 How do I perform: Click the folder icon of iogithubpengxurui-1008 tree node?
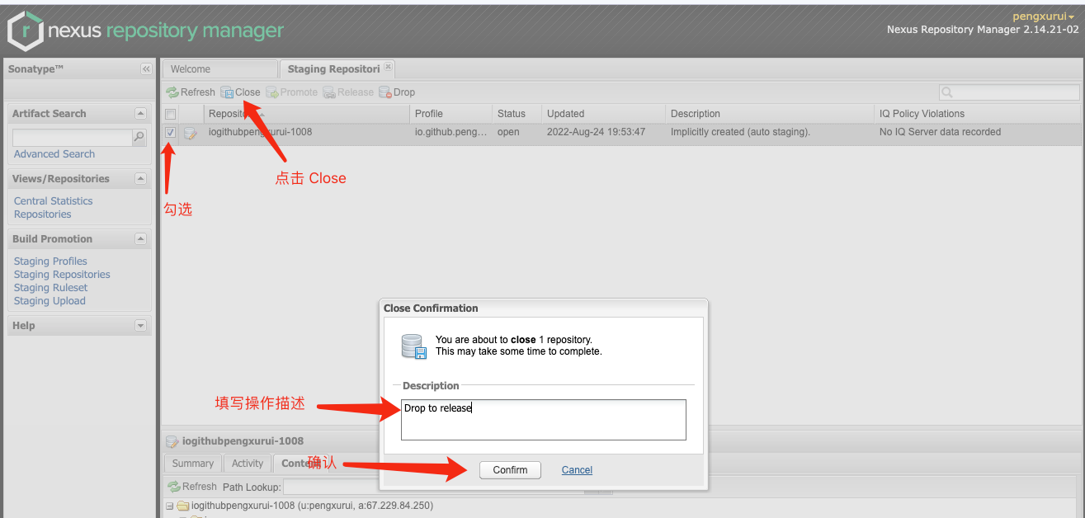coord(183,506)
